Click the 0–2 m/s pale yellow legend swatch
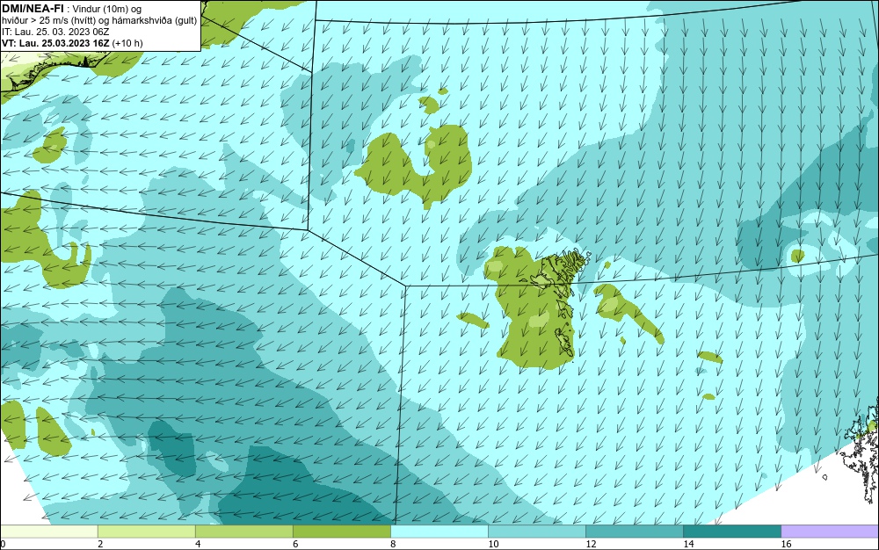 click(x=48, y=532)
